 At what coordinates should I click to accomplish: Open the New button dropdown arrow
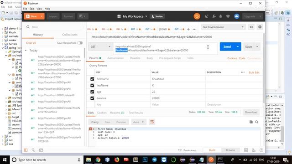(x=42, y=16)
